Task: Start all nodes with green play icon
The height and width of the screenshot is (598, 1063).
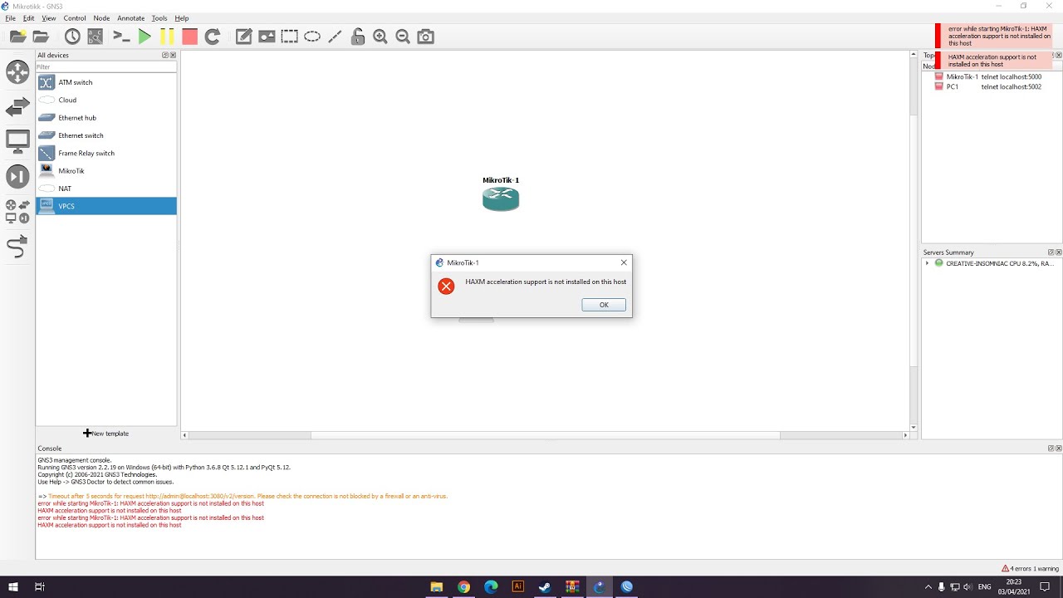Action: click(x=145, y=37)
